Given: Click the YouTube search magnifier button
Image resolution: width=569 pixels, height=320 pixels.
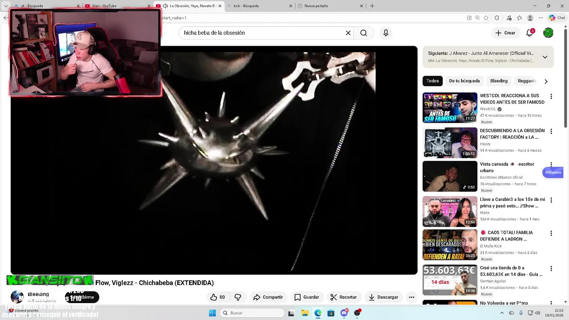Looking at the screenshot, I should point(364,33).
